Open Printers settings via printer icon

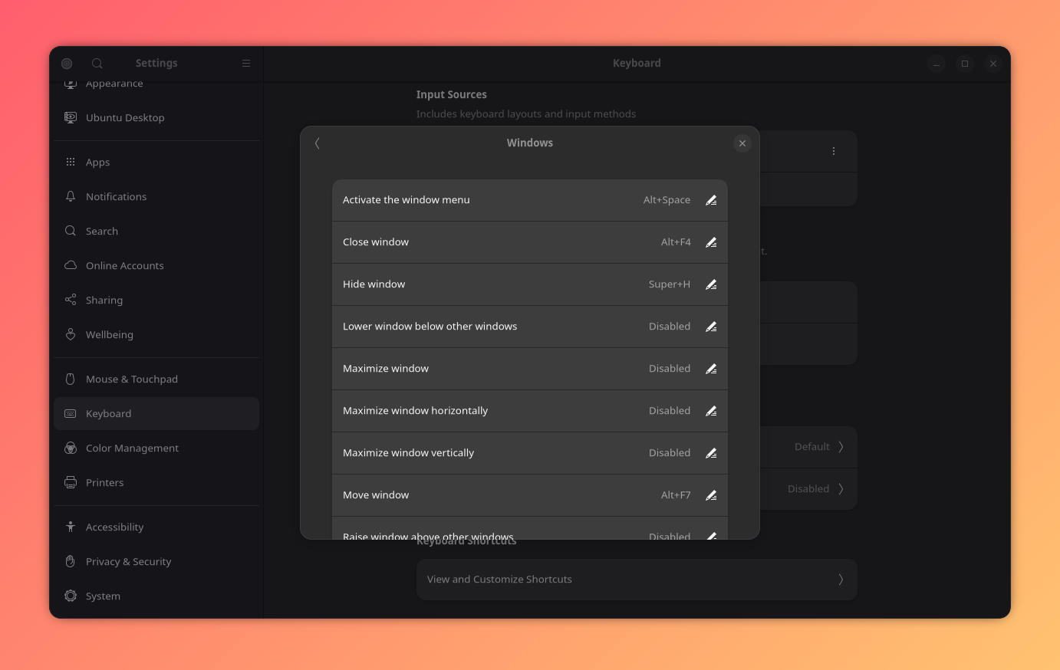pyautogui.click(x=70, y=482)
